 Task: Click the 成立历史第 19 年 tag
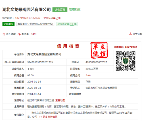pos(67,24)
